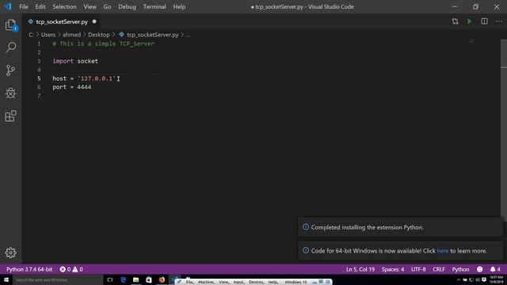Open the Debug menu

(x=127, y=7)
